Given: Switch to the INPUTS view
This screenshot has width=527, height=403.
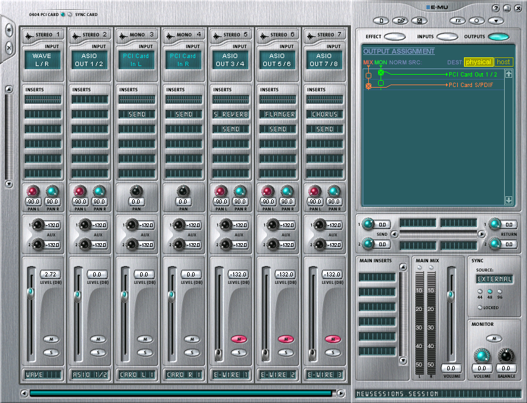Looking at the screenshot, I should click(x=447, y=36).
